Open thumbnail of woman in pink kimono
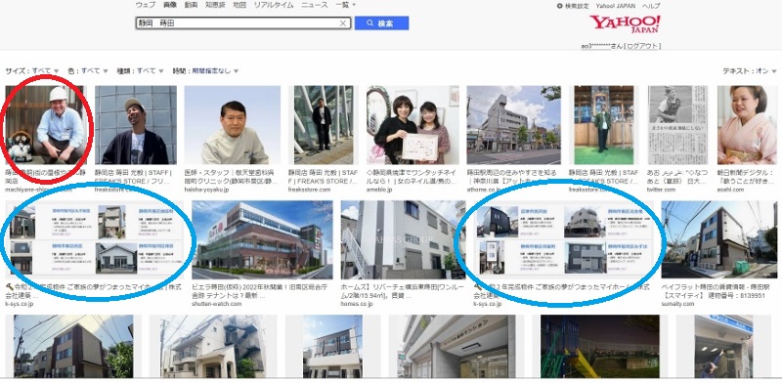Image resolution: width=782 pixels, height=383 pixels. point(747,125)
